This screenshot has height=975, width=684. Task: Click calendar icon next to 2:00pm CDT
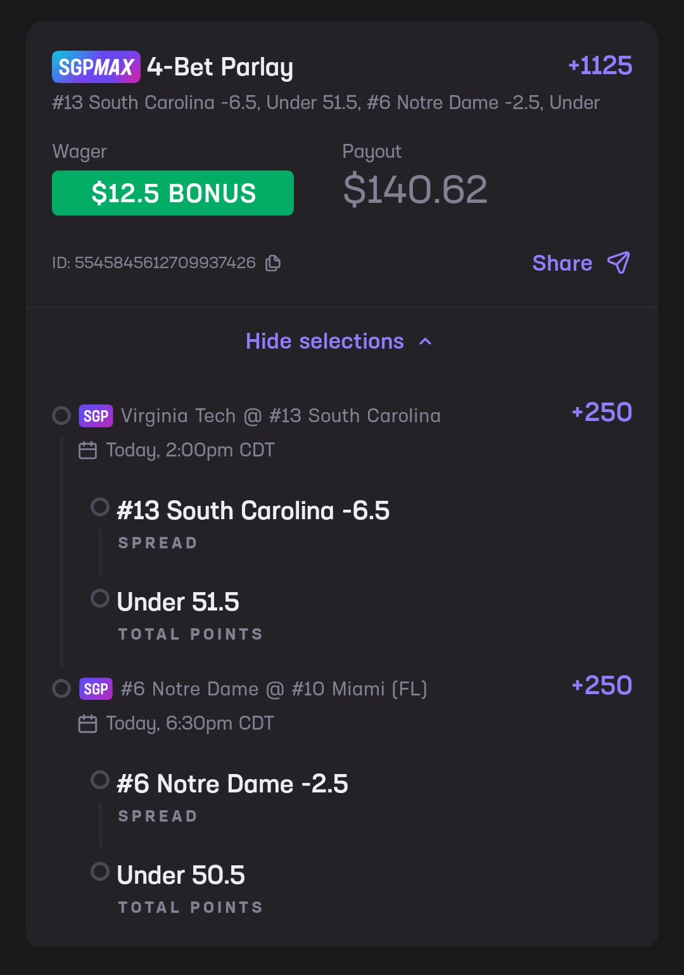[87, 450]
